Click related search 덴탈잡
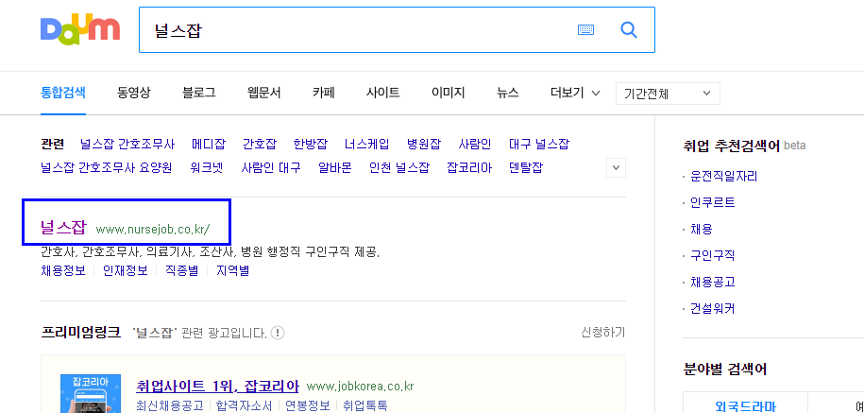The width and height of the screenshot is (864, 413). 526,167
